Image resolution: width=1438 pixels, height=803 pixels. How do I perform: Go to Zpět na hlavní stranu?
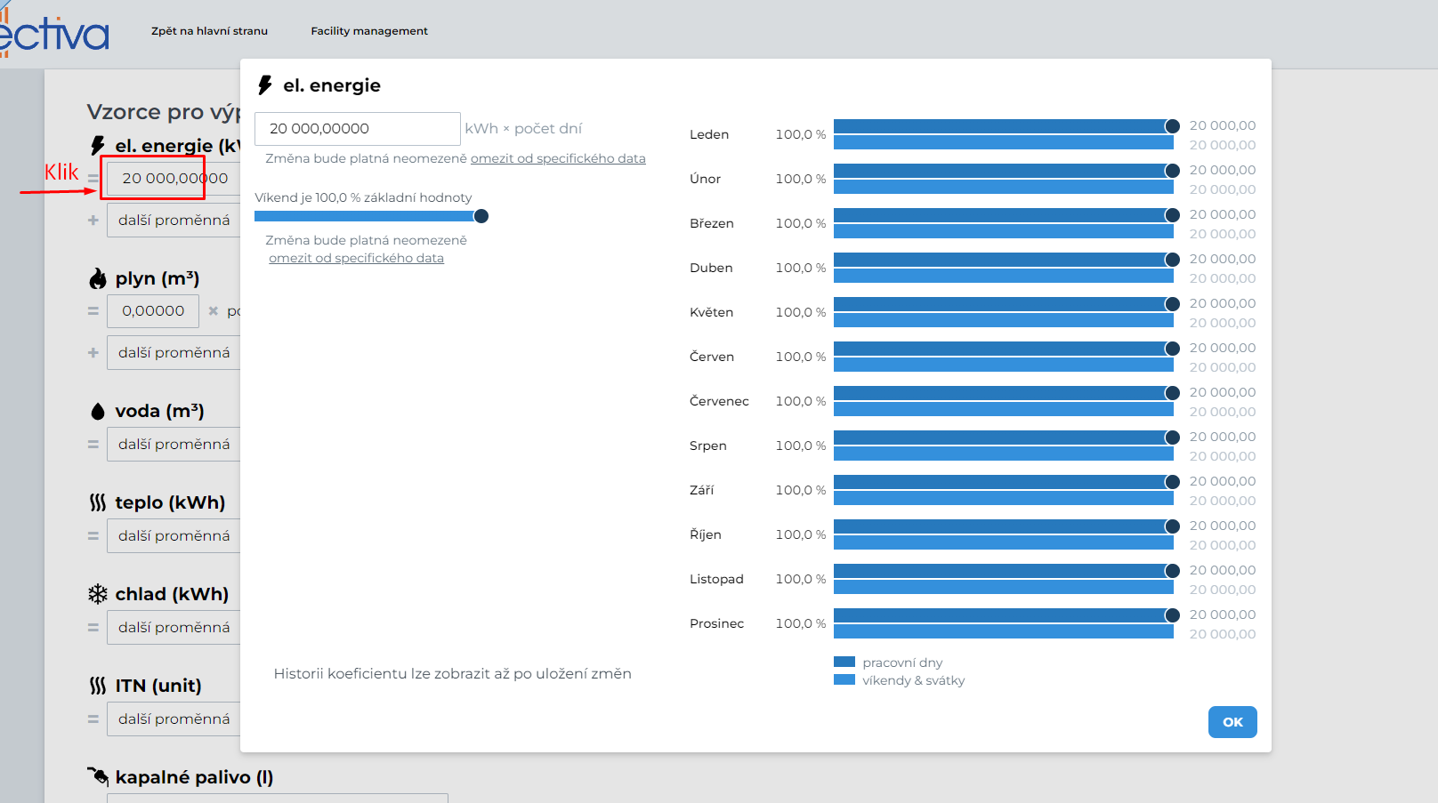[x=209, y=31]
